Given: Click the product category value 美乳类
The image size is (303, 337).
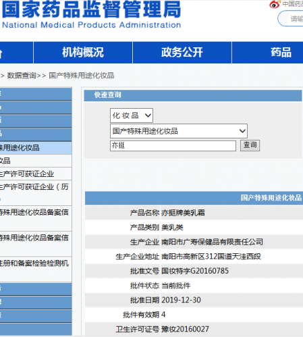Looking at the screenshot, I should 172,228.
